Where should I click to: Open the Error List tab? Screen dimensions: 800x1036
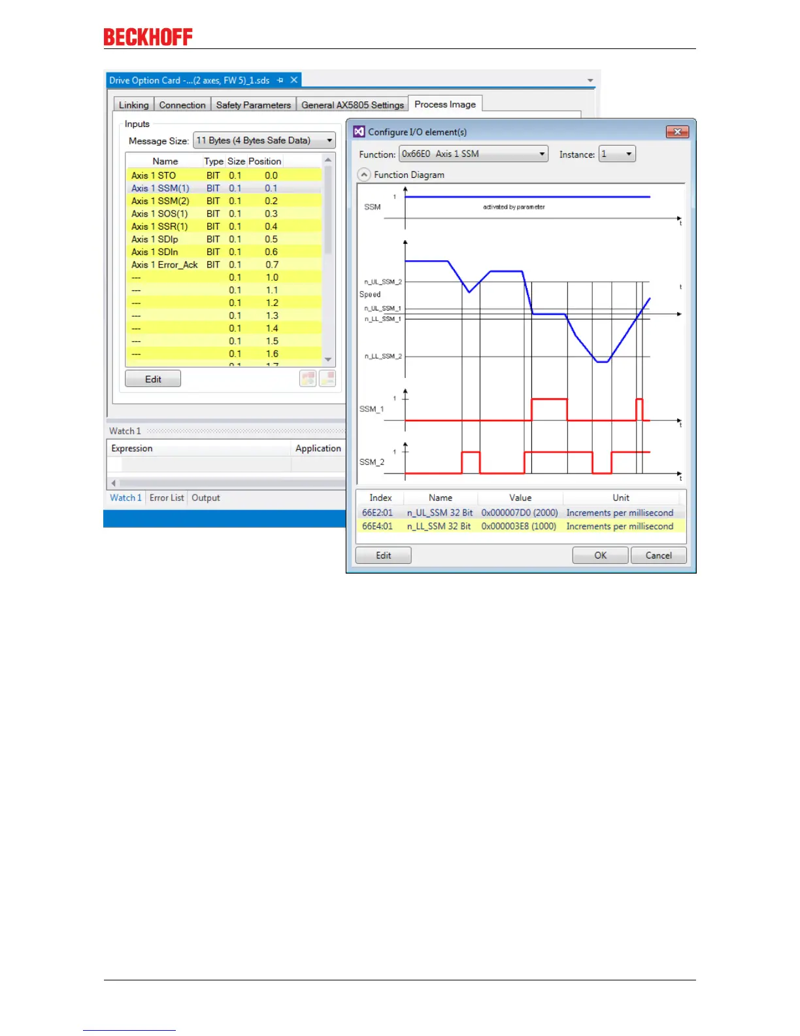point(167,498)
